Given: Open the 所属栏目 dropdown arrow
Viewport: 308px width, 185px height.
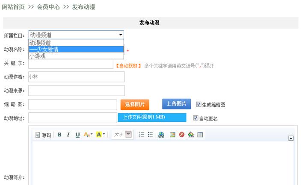Looking at the screenshot, I should click(x=121, y=35).
